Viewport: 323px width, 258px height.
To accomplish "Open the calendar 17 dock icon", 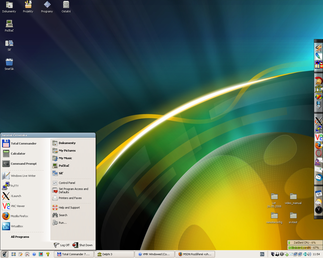I will coord(319,194).
